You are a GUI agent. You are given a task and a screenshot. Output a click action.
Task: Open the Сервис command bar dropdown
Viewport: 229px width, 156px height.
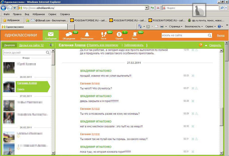click(x=210, y=26)
